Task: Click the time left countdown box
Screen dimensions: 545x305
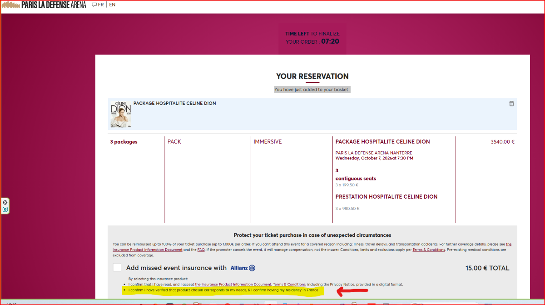Action: tap(312, 38)
